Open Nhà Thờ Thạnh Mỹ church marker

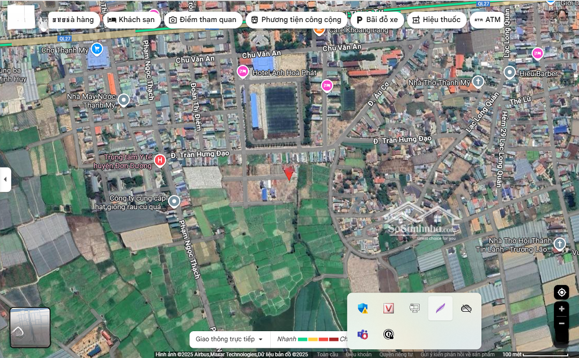478,82
